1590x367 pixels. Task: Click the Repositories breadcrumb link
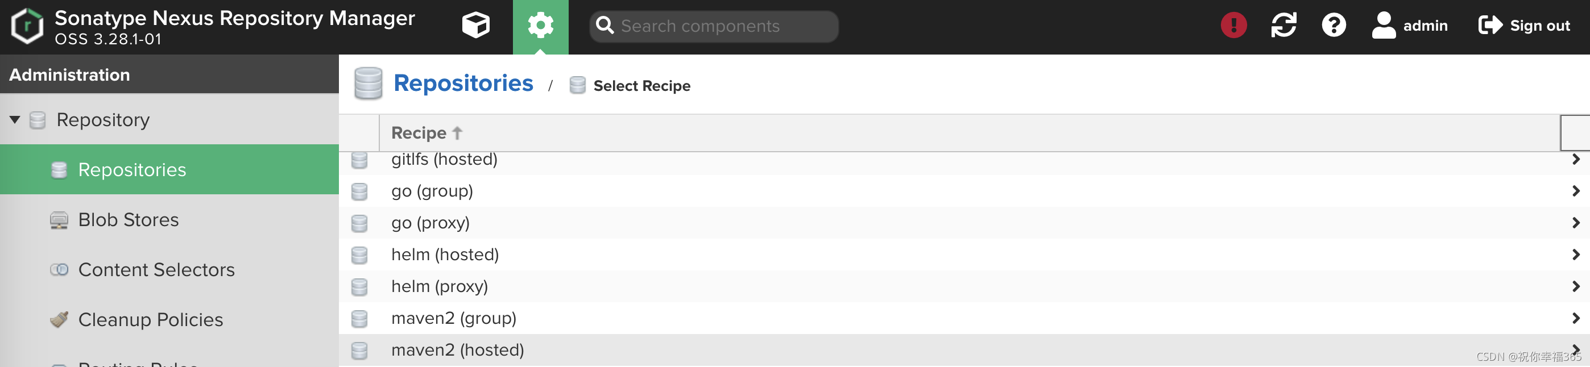[463, 84]
